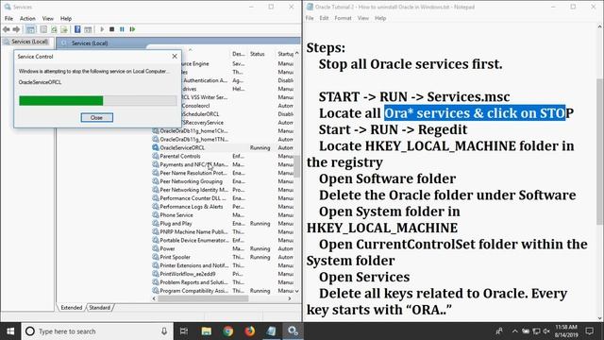Open the Action menu in Services
The height and width of the screenshot is (340, 604).
(27, 18)
